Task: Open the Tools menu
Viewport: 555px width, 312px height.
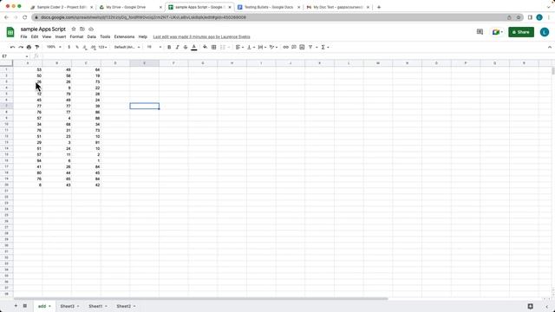Action: 105,36
